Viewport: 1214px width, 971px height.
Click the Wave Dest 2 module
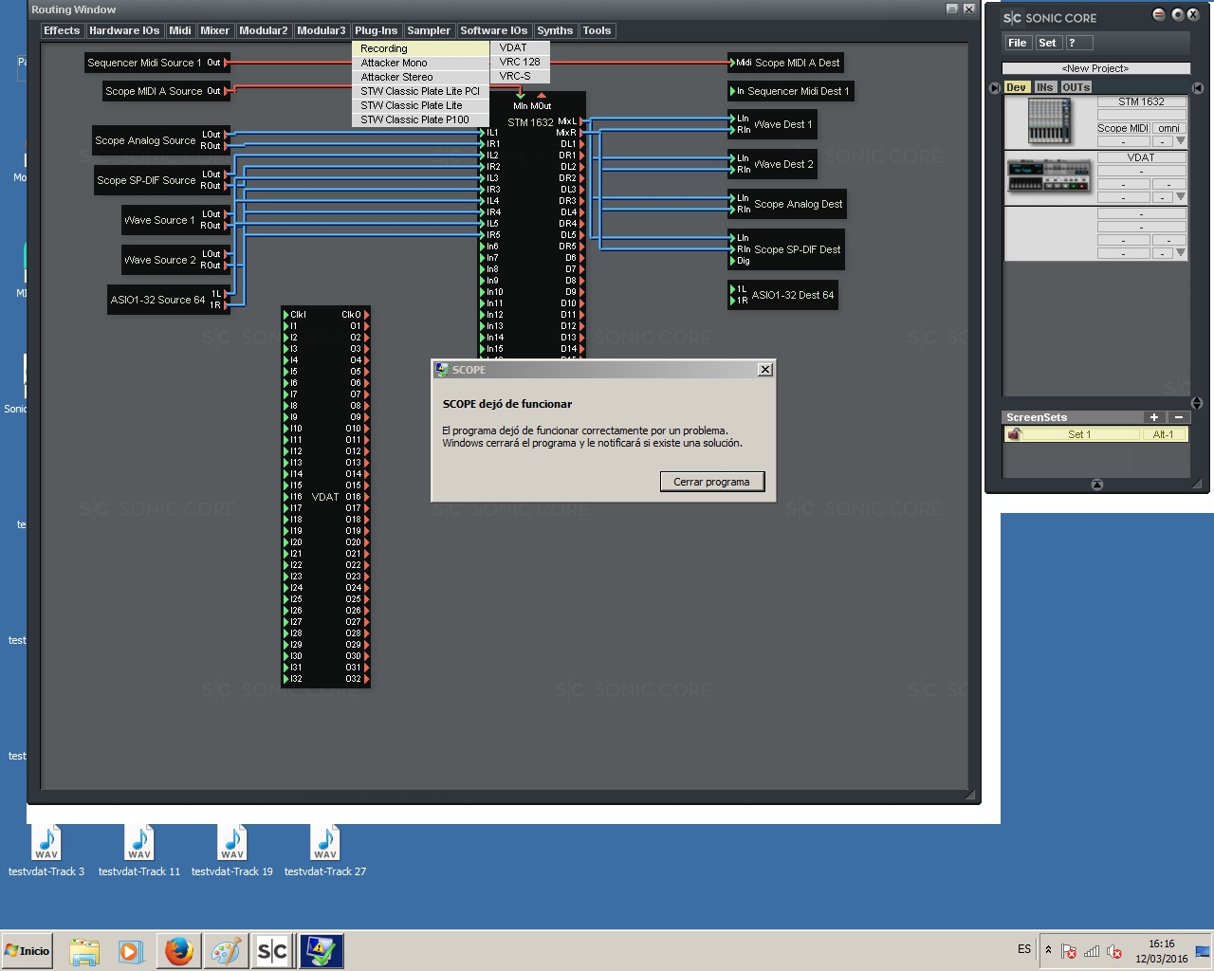[x=774, y=164]
